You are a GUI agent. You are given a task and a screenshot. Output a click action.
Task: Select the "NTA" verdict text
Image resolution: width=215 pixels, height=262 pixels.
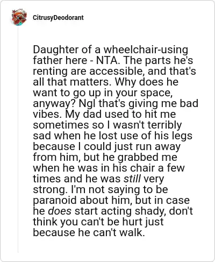107,60
